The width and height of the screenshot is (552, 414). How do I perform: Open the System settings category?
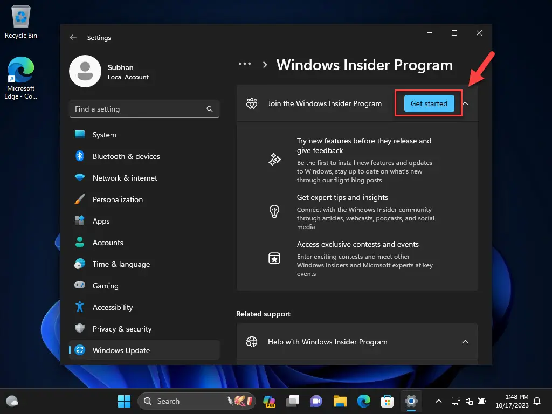(144, 135)
